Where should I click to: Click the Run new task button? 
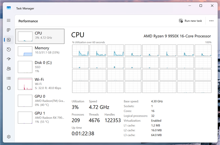[190, 21]
